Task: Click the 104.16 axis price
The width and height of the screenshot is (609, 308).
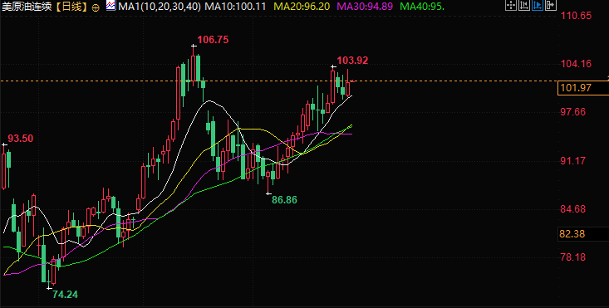Action: (575, 64)
